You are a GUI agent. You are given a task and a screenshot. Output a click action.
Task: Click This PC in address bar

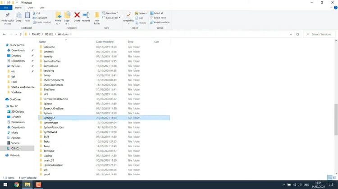pyautogui.click(x=36, y=34)
